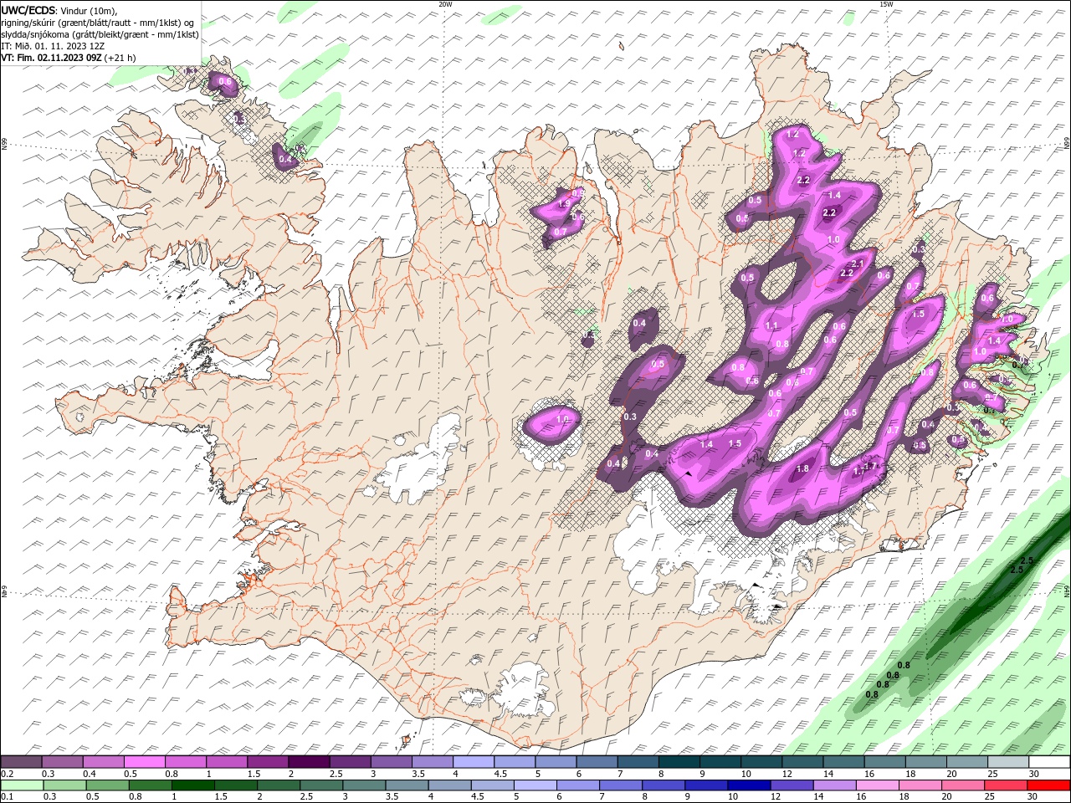This screenshot has width=1071, height=803.
Task: Click the '1.8' snowfall value on the map
Action: coord(802,469)
